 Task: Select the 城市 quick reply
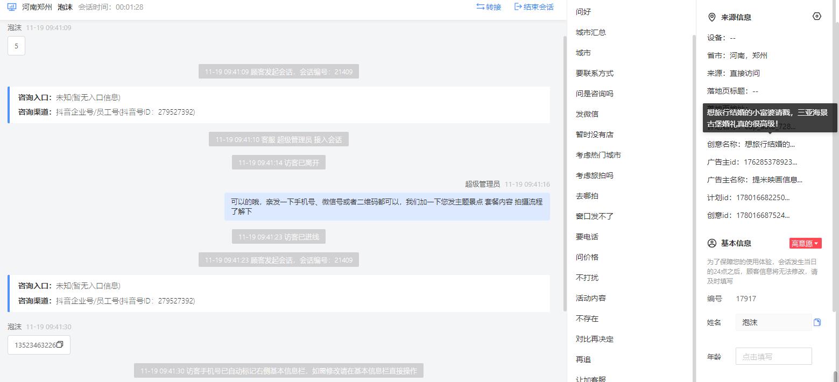(583, 53)
